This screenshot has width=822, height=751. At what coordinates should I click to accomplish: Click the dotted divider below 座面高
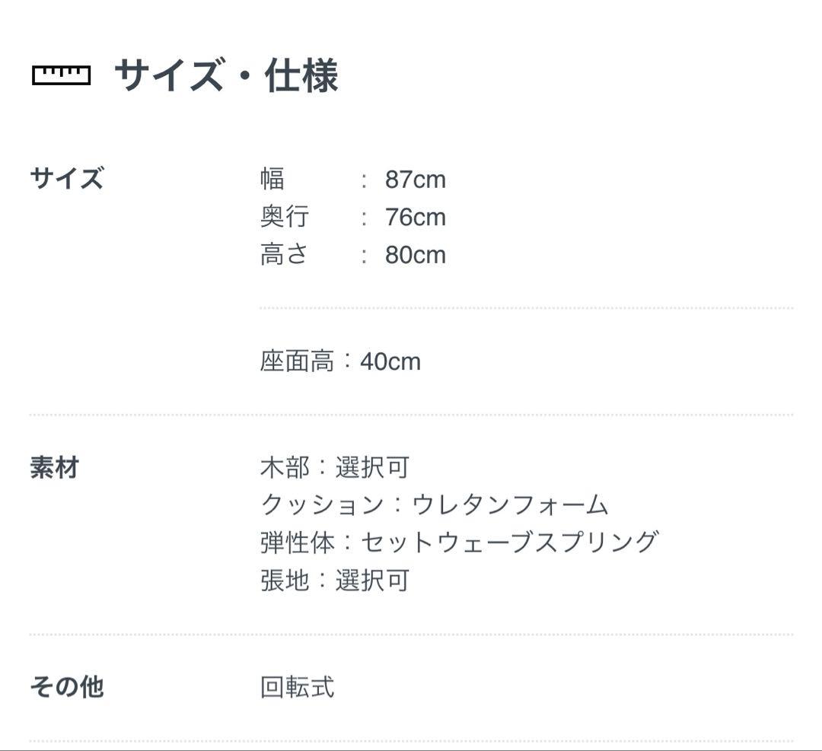click(x=411, y=415)
